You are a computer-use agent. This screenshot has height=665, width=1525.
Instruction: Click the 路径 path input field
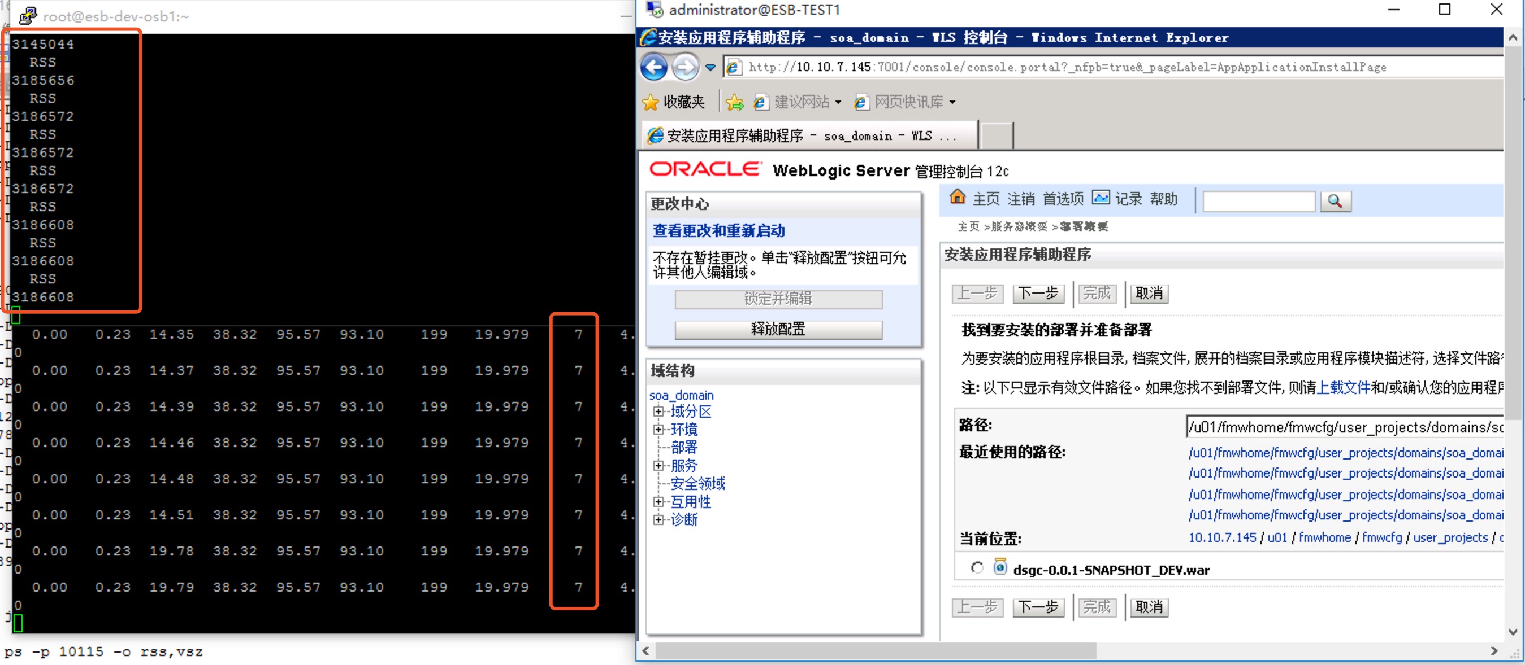point(1345,427)
